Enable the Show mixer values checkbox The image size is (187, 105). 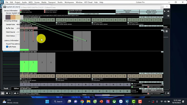45,12
